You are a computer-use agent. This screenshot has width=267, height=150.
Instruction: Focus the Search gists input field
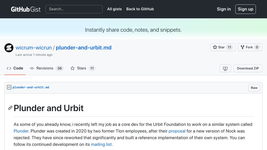coord(74,9)
